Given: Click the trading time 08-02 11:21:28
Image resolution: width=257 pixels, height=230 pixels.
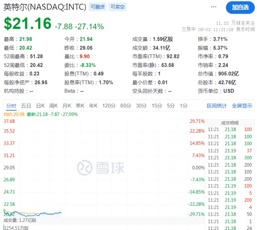Looking at the screenshot, I should (x=216, y=29).
